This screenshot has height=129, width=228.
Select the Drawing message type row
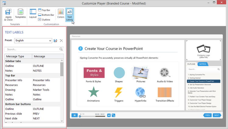33,90
